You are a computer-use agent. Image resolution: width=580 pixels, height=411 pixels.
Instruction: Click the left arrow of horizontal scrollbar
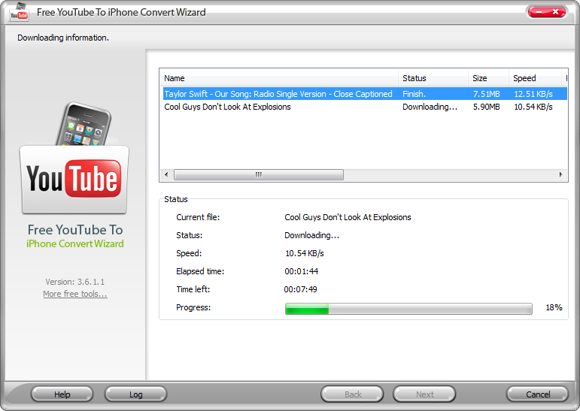tap(166, 174)
